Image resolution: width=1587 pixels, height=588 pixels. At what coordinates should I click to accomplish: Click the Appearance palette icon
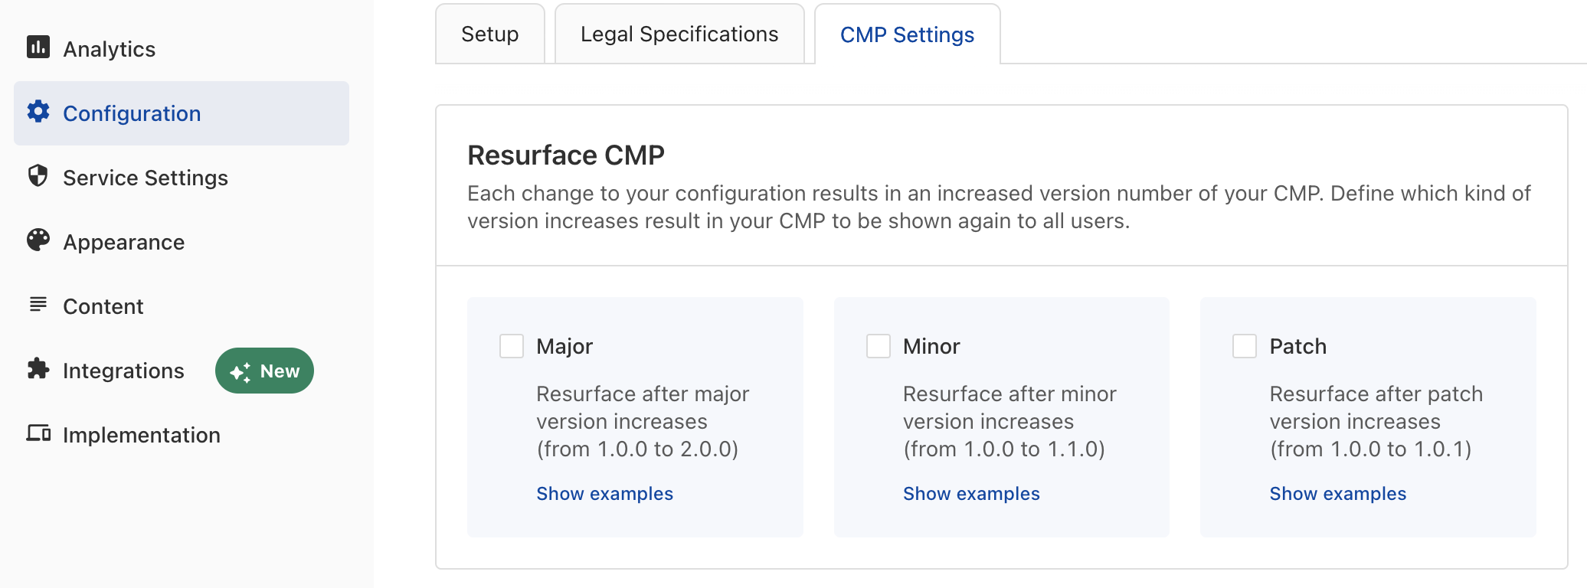click(39, 241)
